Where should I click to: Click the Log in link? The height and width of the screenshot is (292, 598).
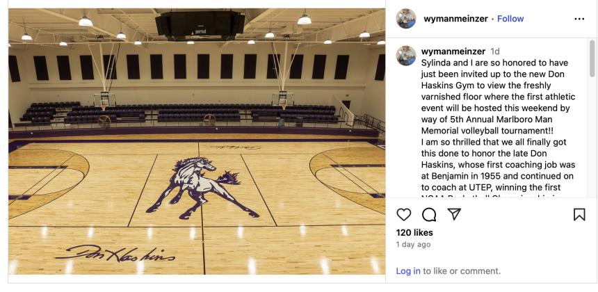click(x=408, y=271)
